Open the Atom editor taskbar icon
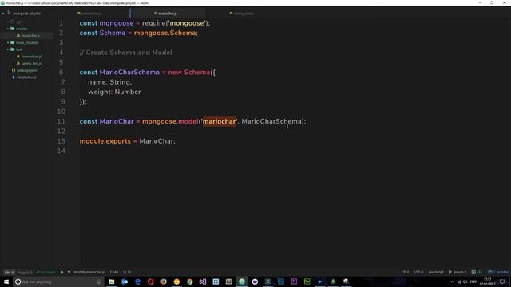This screenshot has height=287, width=511. pyautogui.click(x=242, y=281)
